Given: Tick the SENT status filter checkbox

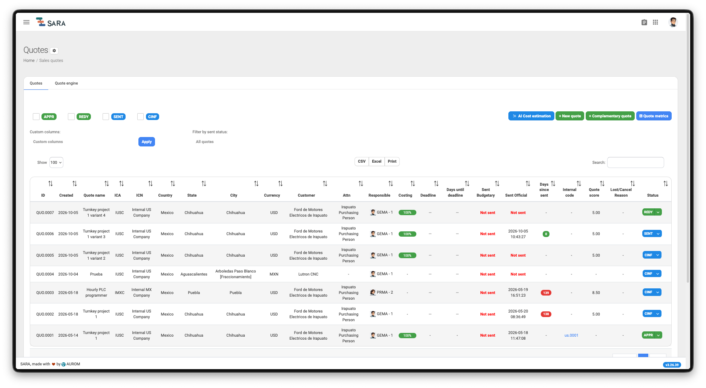Looking at the screenshot, I should coord(106,117).
